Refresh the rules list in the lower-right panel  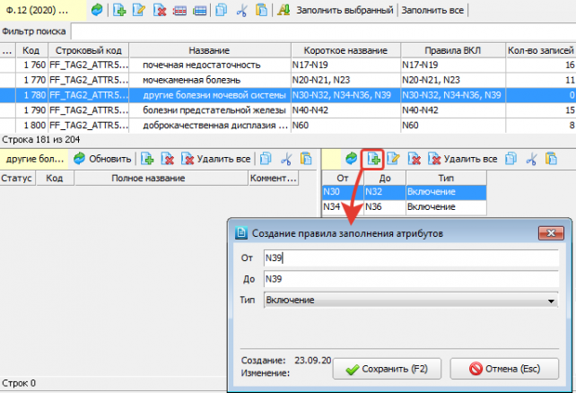tap(352, 159)
